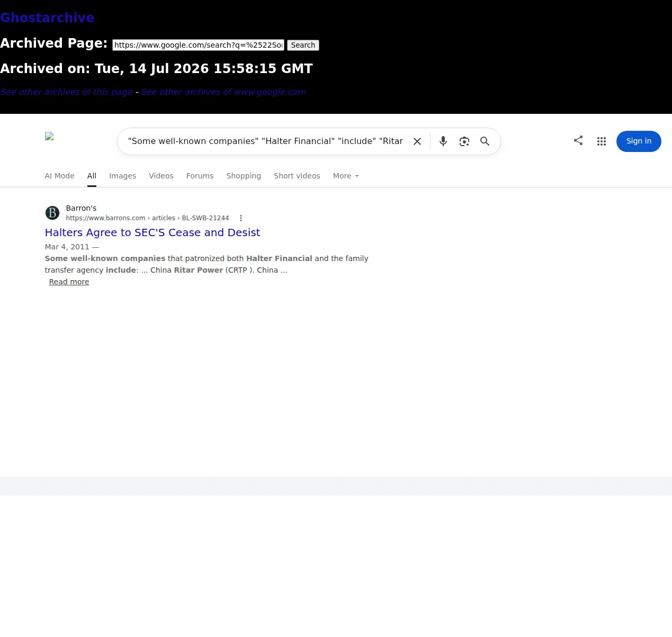Open the Ghostarchive home link

[47, 17]
